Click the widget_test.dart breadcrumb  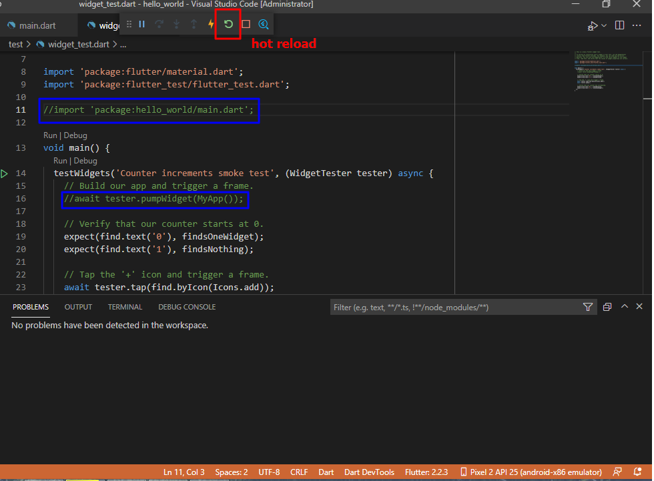click(x=79, y=44)
